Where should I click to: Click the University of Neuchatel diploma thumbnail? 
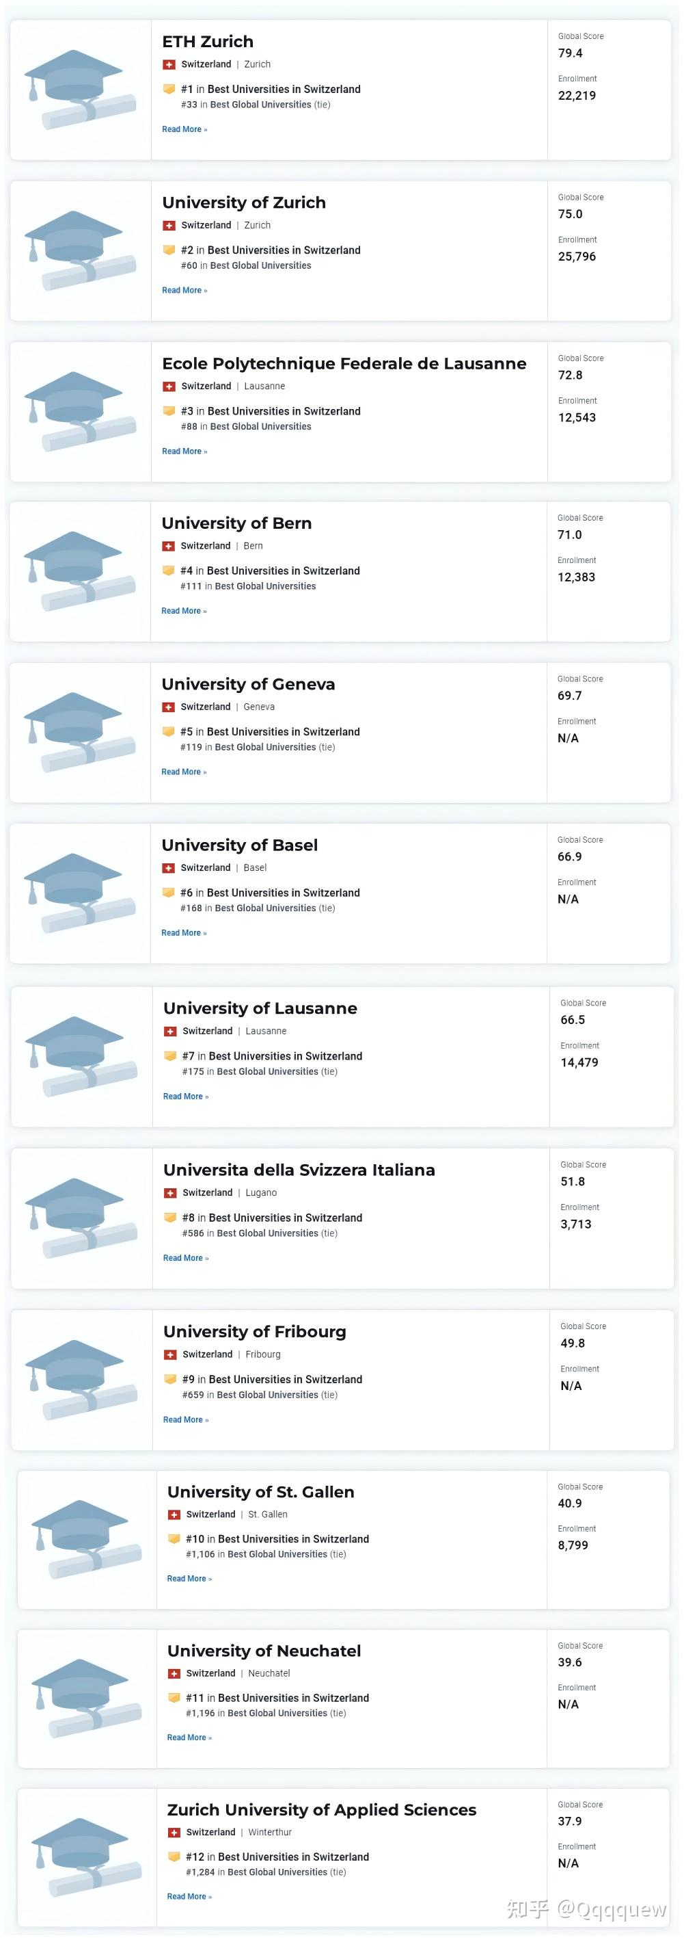pos(87,1699)
